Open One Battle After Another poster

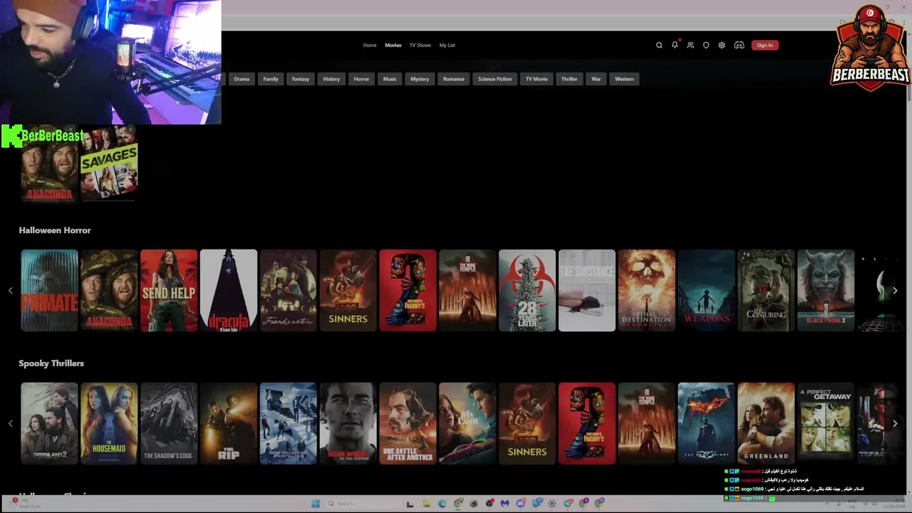[x=408, y=423]
